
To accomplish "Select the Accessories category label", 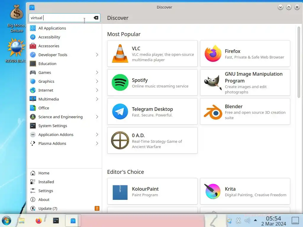I will tap(49, 46).
